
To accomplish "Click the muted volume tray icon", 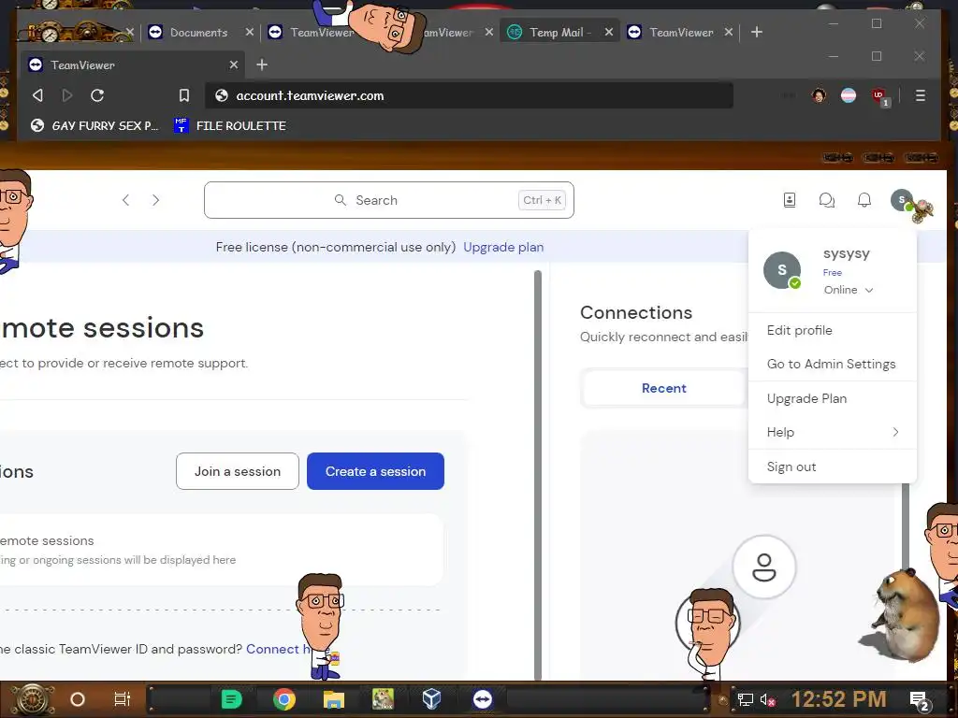I will [x=768, y=699].
